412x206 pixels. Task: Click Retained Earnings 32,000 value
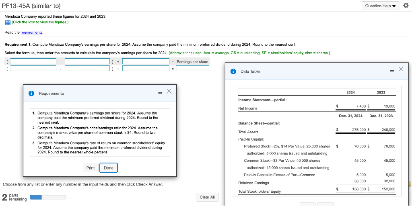click(389, 181)
